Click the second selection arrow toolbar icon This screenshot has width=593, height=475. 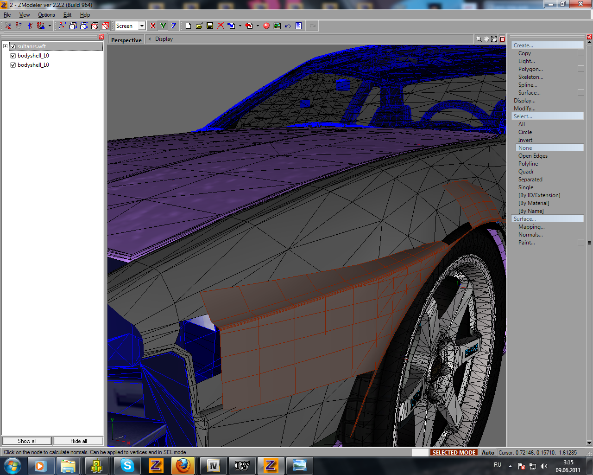19,26
